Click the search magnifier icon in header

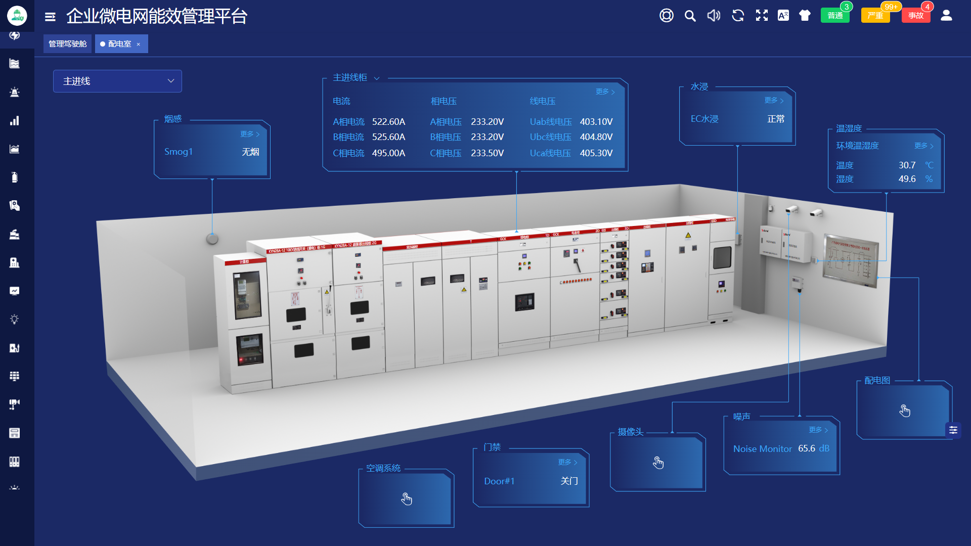click(690, 16)
